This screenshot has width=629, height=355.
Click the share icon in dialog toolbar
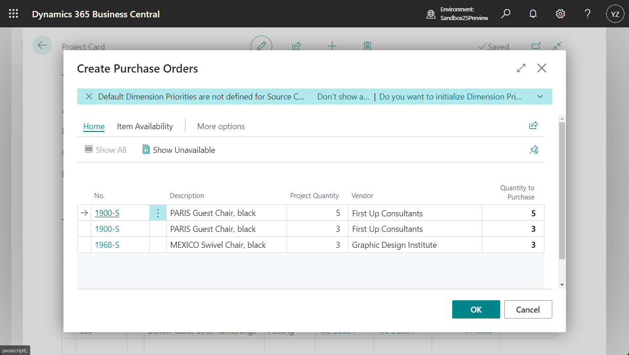point(533,125)
